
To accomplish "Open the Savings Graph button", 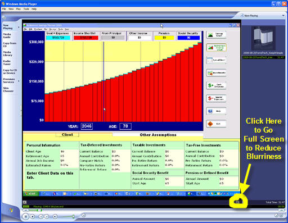I will coord(216,35).
